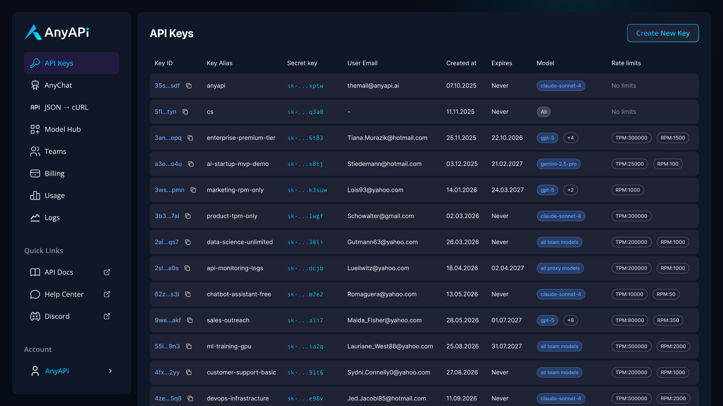Click copy icon next to 5fi...tyn

pyautogui.click(x=185, y=112)
